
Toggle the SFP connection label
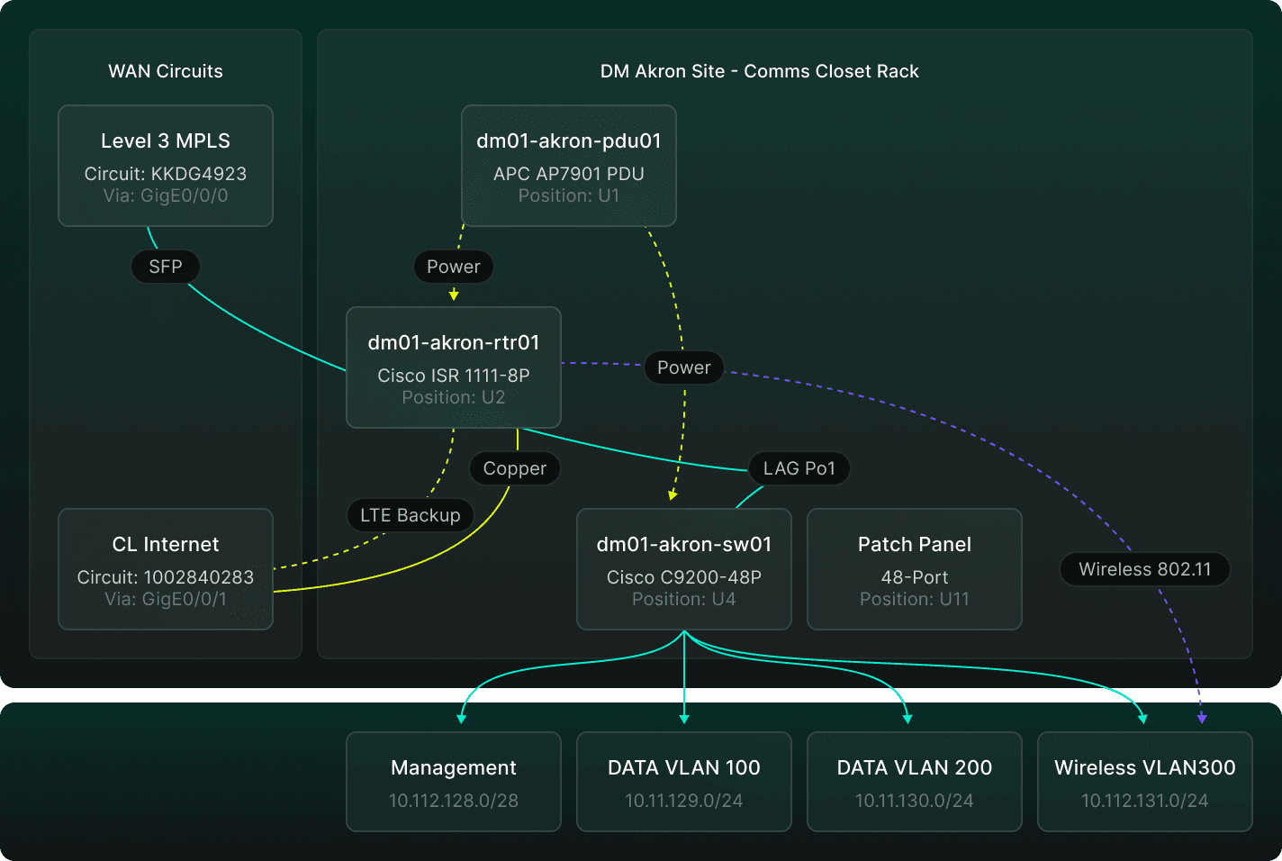click(166, 267)
